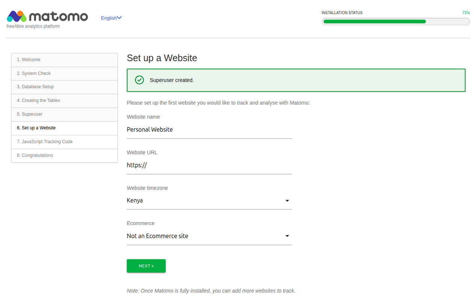Click the English language chevron arrow

(119, 18)
